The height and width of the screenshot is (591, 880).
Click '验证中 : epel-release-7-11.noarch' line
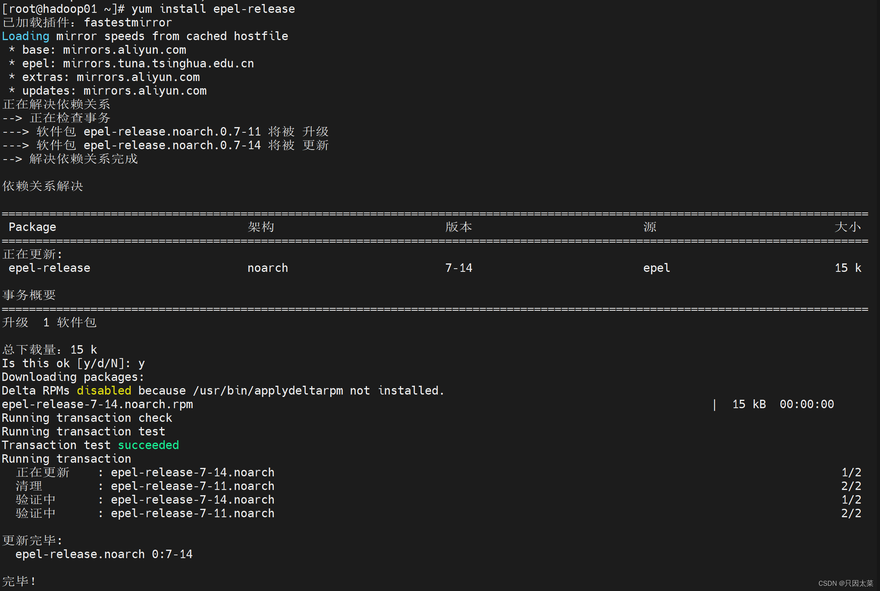tap(145, 513)
